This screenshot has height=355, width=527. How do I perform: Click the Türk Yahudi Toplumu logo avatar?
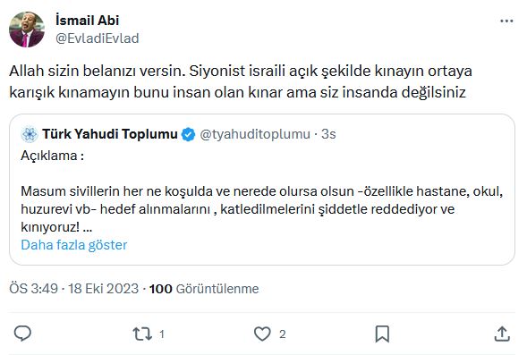tap(30, 134)
